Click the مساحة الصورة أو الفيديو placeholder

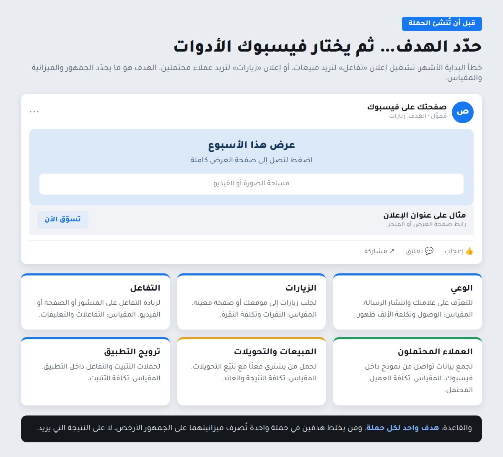click(x=251, y=184)
